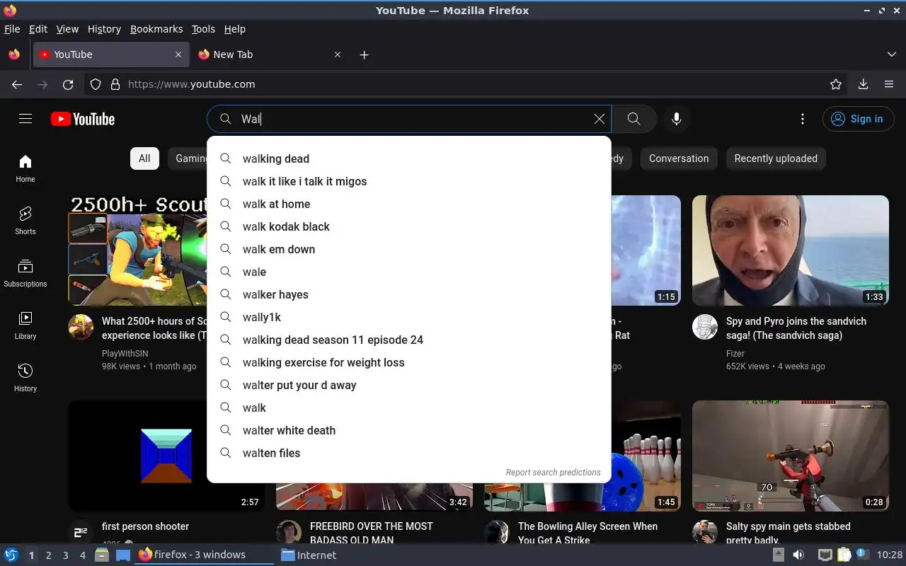The image size is (906, 566).
Task: Reload the current page
Action: coord(68,84)
